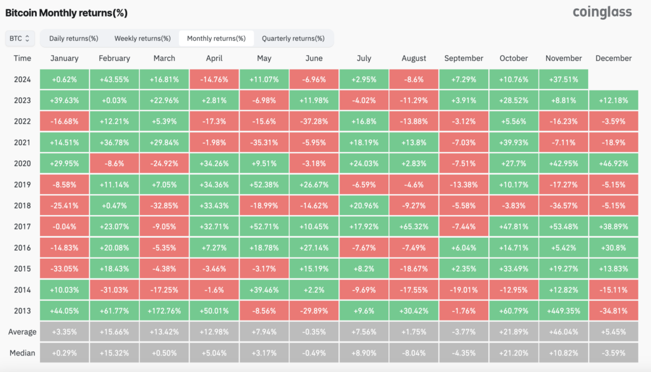Click the Bitcoin Monthly returns(%) title
The height and width of the screenshot is (372, 651).
pyautogui.click(x=66, y=13)
